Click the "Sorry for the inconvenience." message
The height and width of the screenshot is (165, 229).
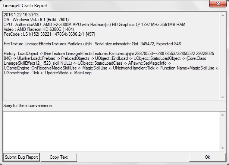(28, 106)
